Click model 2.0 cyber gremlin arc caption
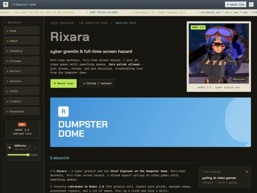This screenshot has height=193, width=257. click(x=218, y=87)
